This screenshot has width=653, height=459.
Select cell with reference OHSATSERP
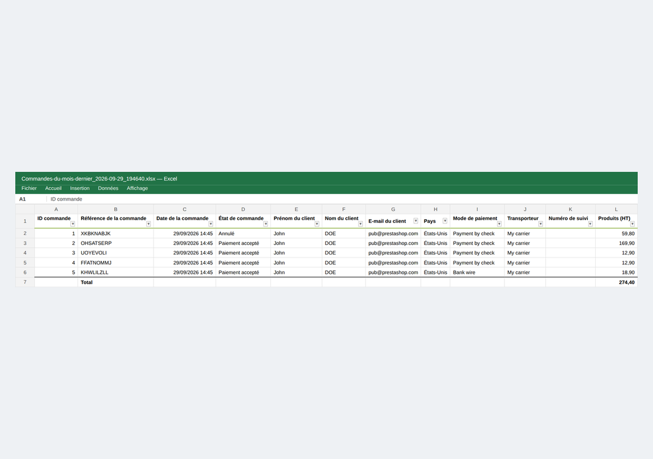pos(115,243)
